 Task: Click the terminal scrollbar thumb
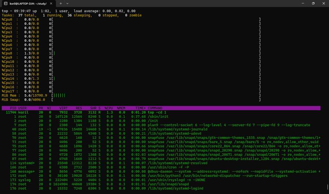328,187
